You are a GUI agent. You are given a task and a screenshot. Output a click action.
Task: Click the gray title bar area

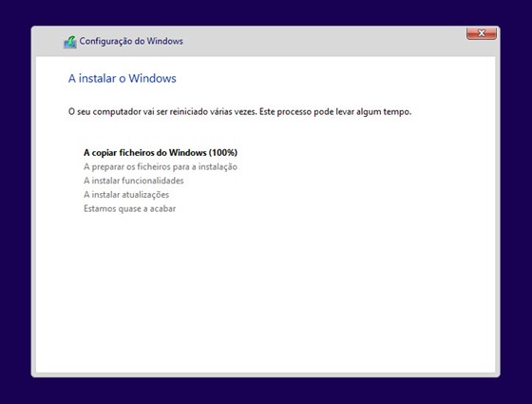[x=305, y=42]
